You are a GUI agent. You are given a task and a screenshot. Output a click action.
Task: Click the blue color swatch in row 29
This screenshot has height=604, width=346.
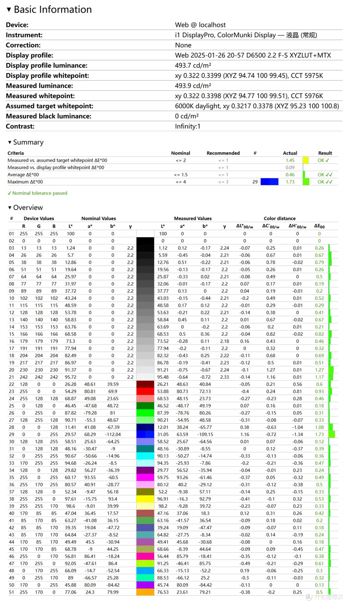pyautogui.click(x=145, y=434)
